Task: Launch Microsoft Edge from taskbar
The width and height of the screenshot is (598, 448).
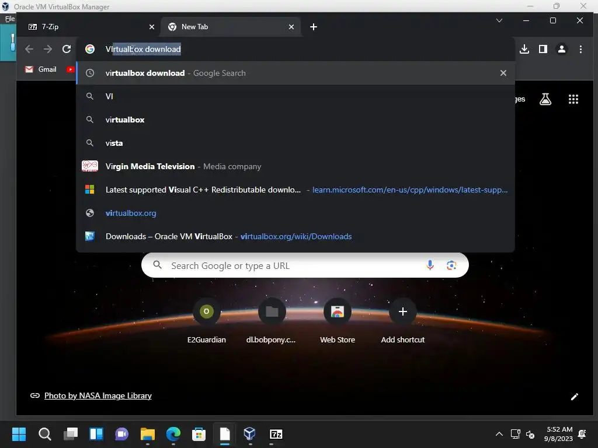Action: pos(173,434)
